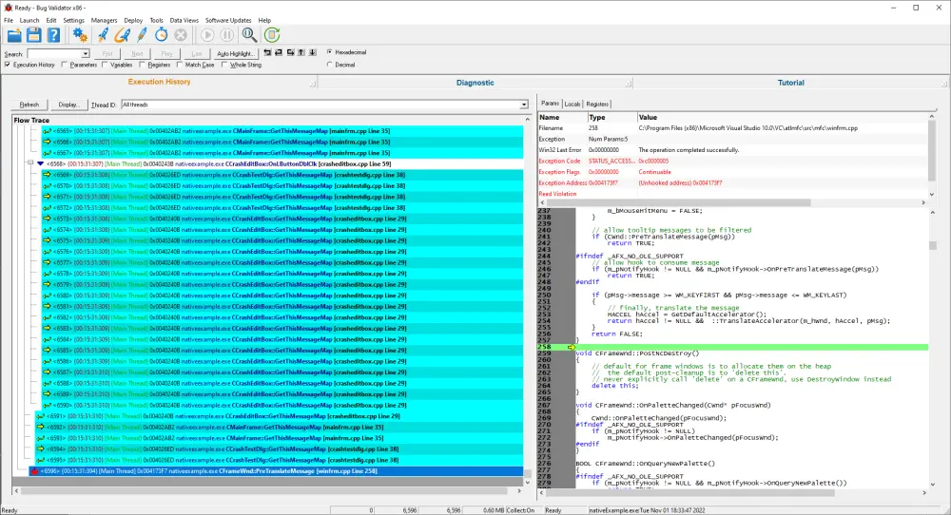Click the Value column header
The width and height of the screenshot is (951, 515).
pyautogui.click(x=782, y=118)
